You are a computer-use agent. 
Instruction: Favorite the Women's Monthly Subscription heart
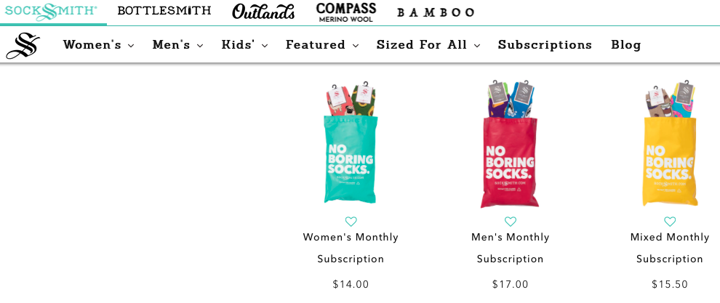[351, 222]
